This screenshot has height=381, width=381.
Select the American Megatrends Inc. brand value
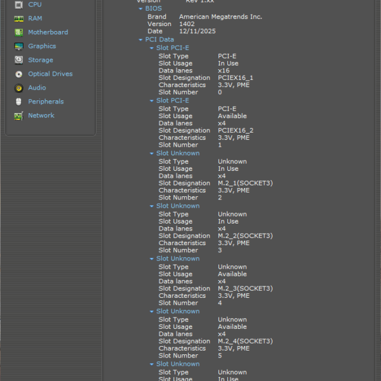[220, 17]
